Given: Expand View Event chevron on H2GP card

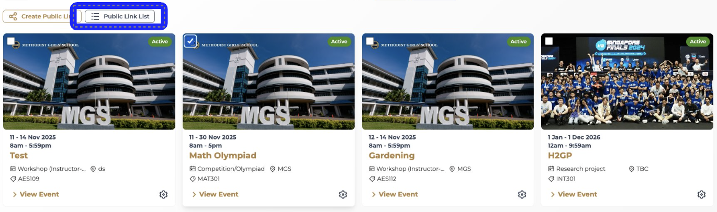Looking at the screenshot, I should 553,195.
